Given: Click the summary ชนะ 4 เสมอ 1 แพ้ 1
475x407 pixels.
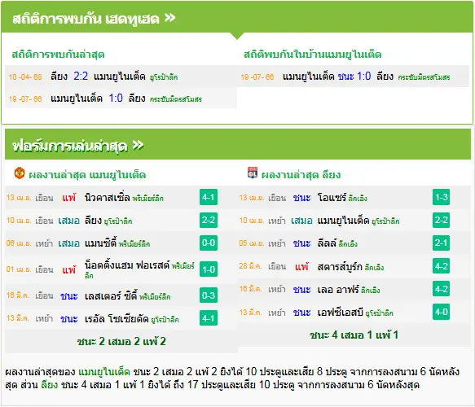Looking at the screenshot, I should click(x=354, y=335).
